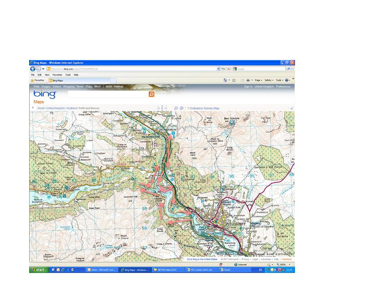Open the Tools menu in the menu bar

point(68,75)
